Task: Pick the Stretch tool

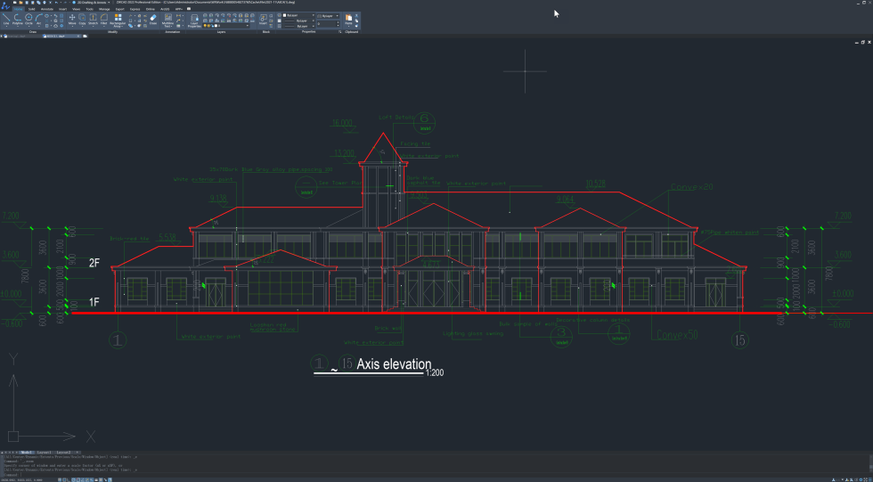Action: [93, 20]
